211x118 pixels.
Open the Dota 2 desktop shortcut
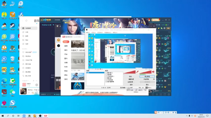[4, 93]
